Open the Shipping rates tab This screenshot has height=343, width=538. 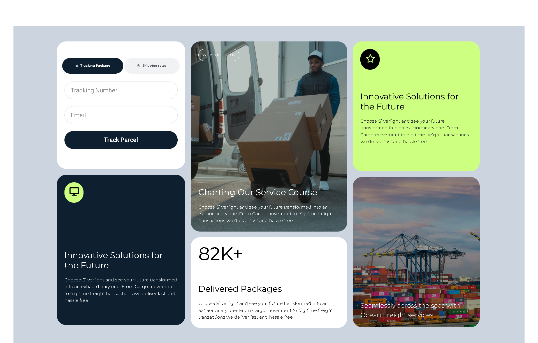coord(152,66)
